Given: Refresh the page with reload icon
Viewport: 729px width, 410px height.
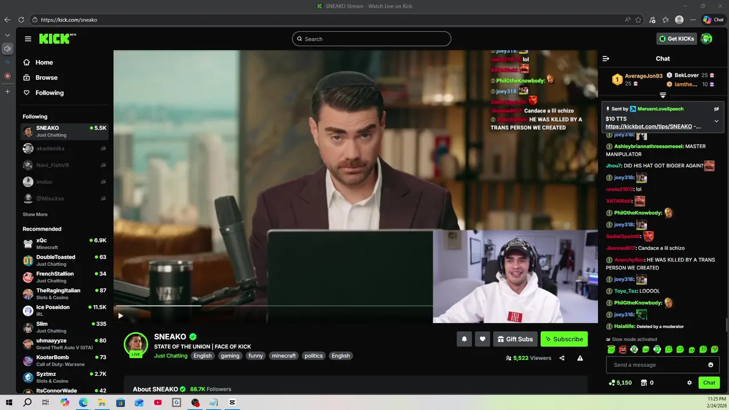Looking at the screenshot, I should (x=21, y=19).
